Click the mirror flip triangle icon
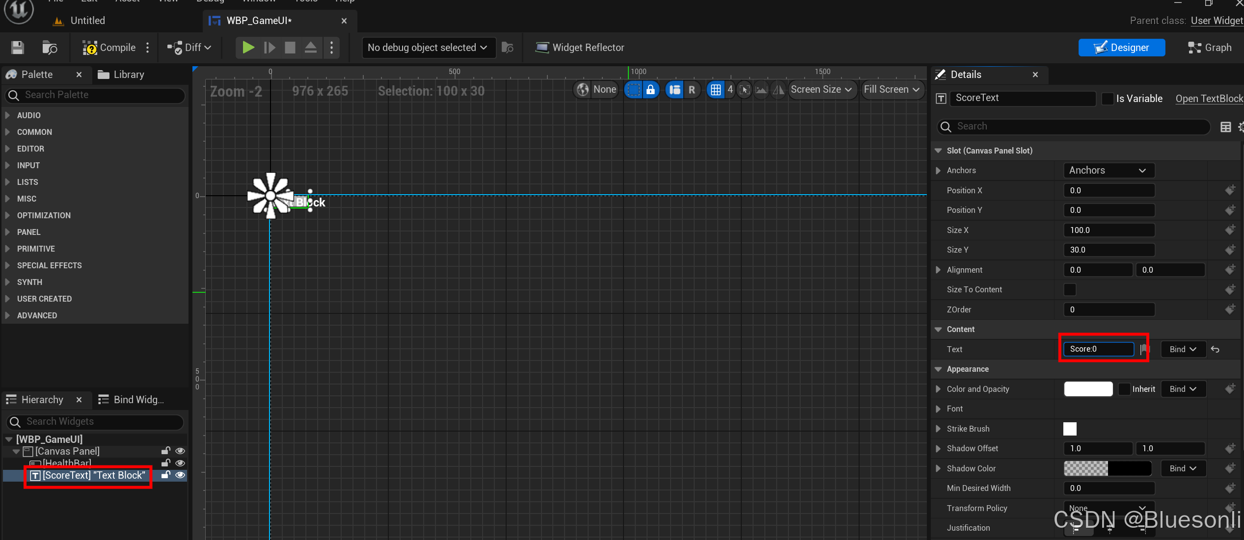This screenshot has height=540, width=1244. (778, 90)
